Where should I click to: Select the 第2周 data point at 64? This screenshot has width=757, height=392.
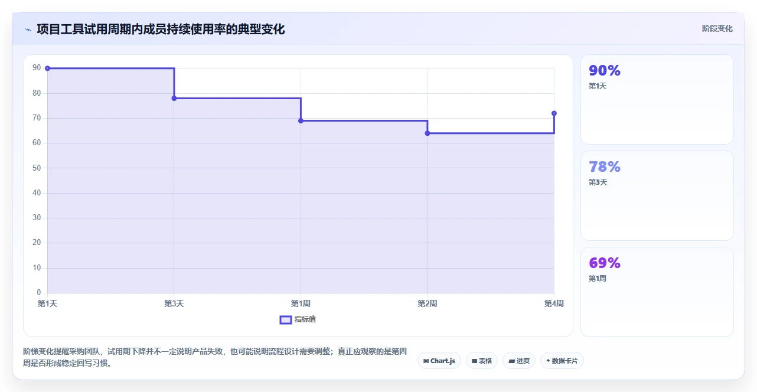(x=428, y=133)
